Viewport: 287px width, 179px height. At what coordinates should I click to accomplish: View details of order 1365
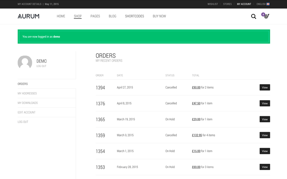click(265, 119)
